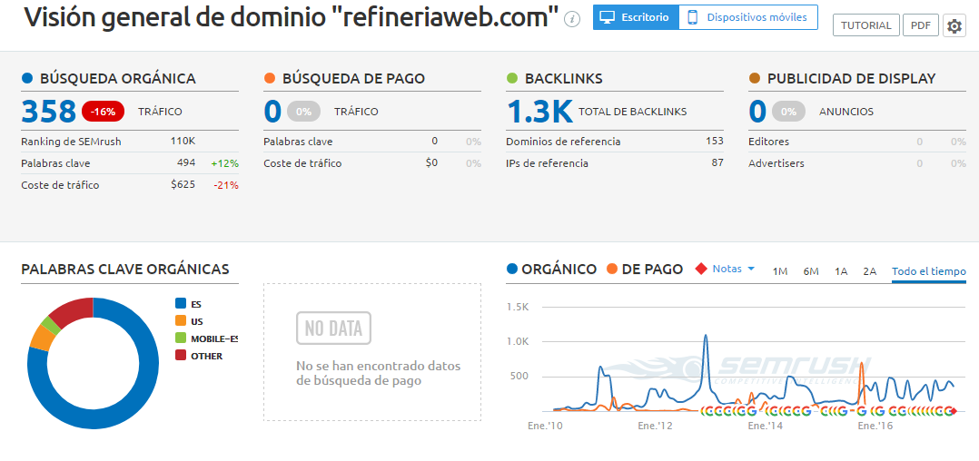Click SEMrush ranking value 110K

[183, 142]
